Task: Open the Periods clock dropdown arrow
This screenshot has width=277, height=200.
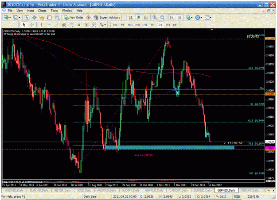Action: click(201, 17)
